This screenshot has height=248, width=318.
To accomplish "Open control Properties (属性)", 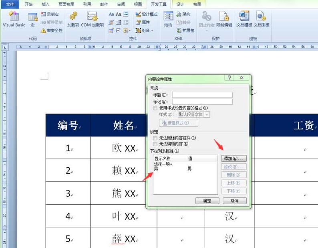I will (x=143, y=22).
